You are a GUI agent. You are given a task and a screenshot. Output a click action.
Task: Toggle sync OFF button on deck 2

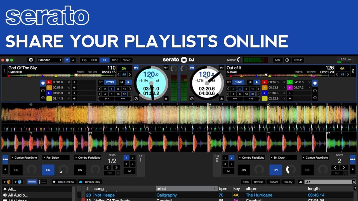[229, 82]
